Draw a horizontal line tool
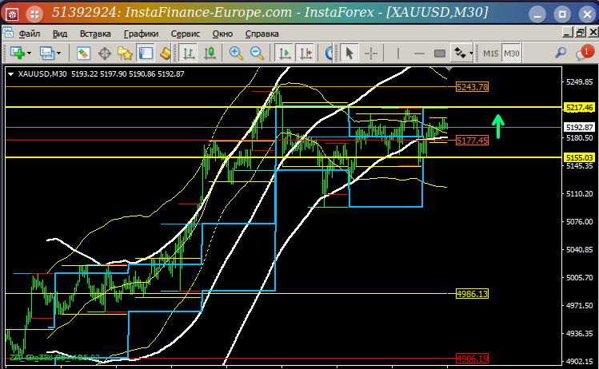 tap(419, 53)
